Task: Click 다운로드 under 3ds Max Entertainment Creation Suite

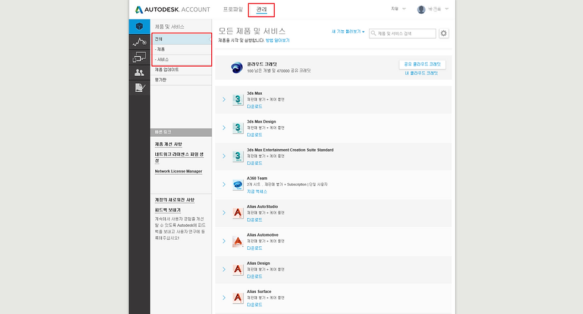Action: pyautogui.click(x=255, y=163)
